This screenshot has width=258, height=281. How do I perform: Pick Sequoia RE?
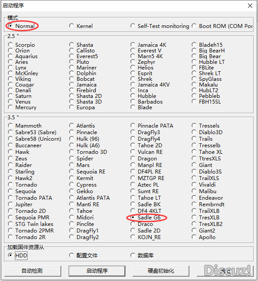click(x=72, y=171)
